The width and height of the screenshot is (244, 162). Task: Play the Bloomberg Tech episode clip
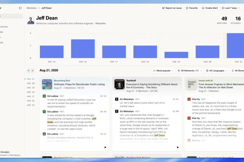click(105, 147)
